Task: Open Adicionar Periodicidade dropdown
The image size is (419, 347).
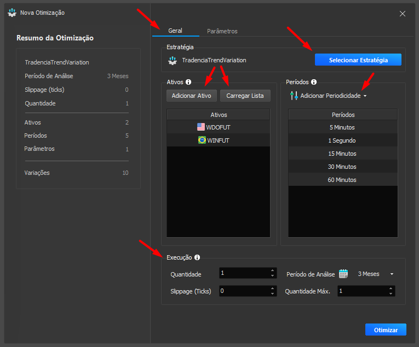Action: [329, 96]
